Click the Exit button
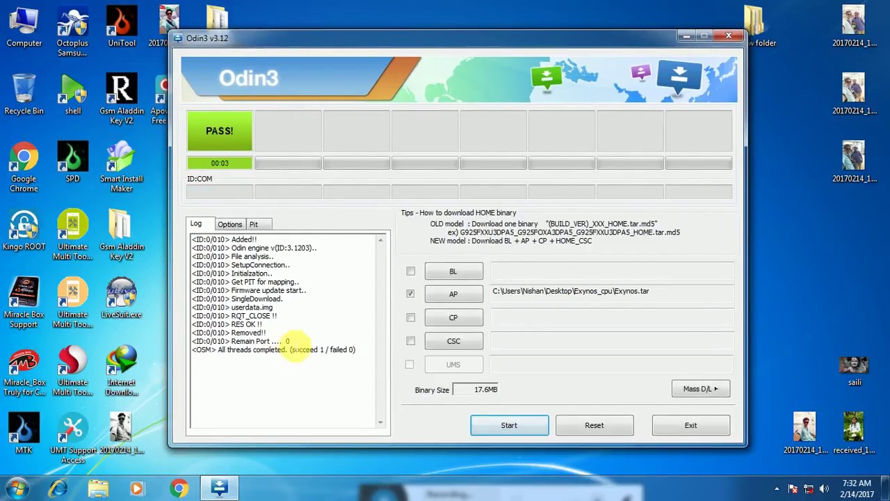Viewport: 890px width, 501px height. [x=690, y=425]
